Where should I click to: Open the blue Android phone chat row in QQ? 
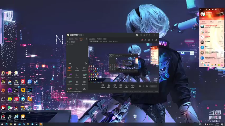point(212,58)
